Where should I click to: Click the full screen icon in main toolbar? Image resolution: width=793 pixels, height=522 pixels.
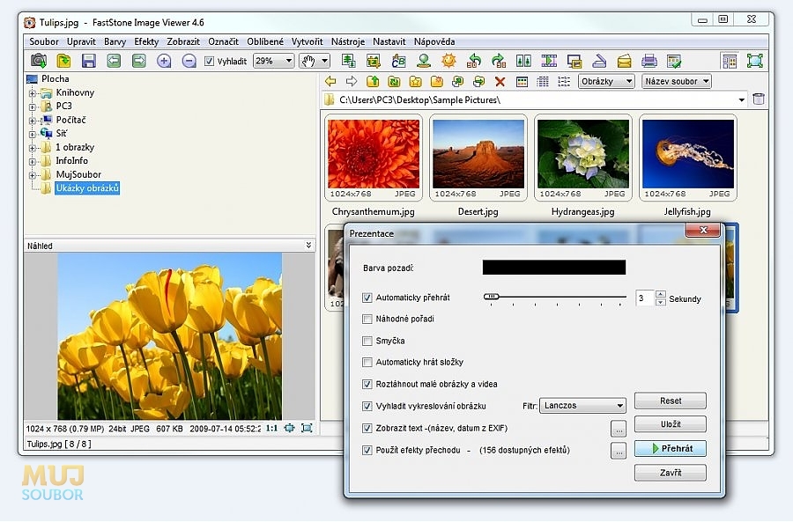[754, 61]
